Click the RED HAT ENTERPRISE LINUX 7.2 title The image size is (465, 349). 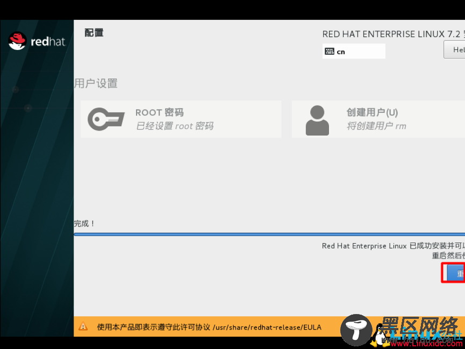coord(394,34)
